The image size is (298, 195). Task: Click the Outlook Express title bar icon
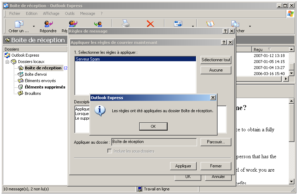[6, 6]
